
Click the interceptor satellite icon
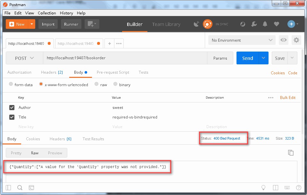point(196,24)
